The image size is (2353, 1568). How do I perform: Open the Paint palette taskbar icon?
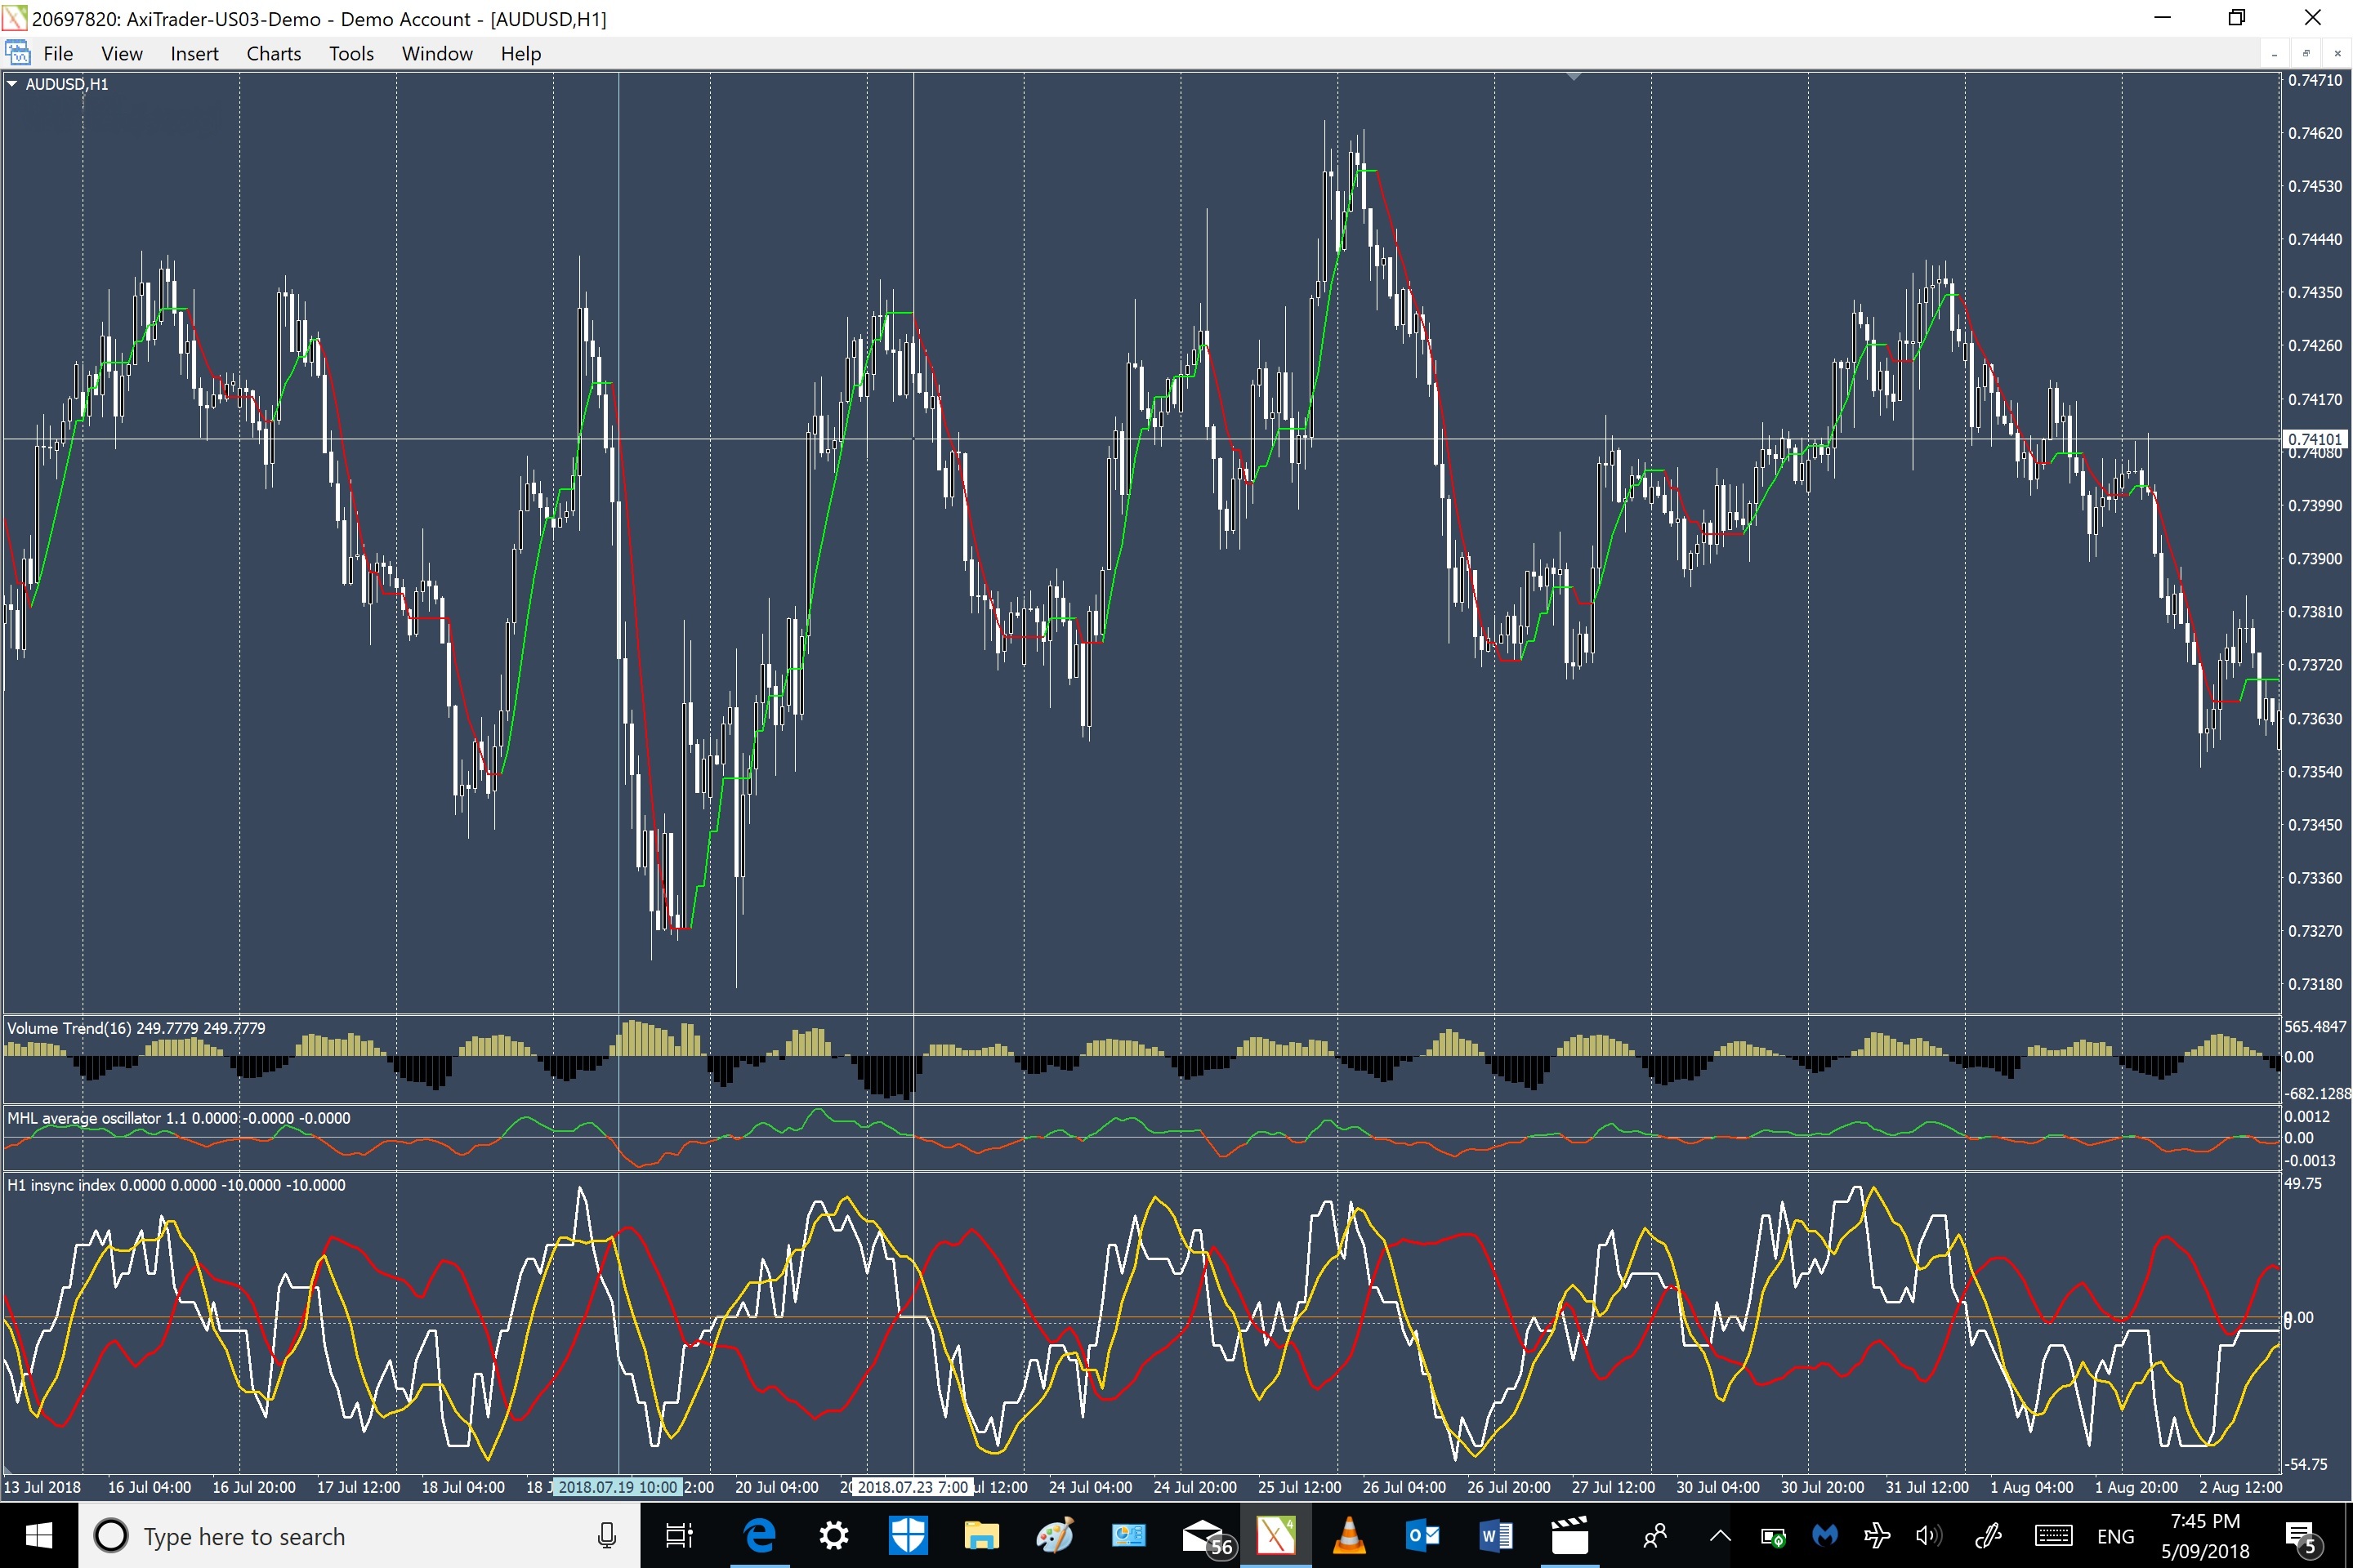click(x=1055, y=1536)
